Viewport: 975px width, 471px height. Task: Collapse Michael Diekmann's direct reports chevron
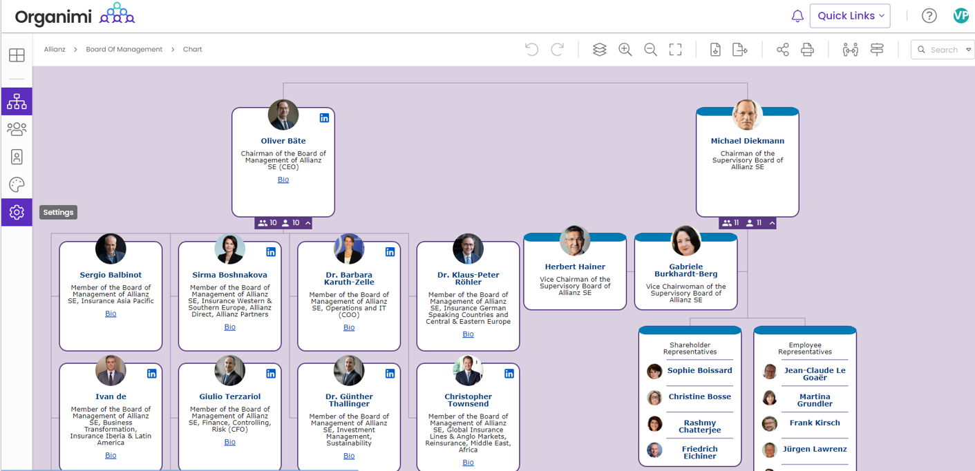(x=772, y=223)
